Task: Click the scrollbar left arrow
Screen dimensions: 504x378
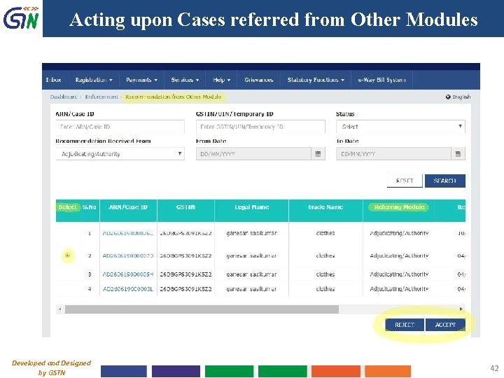Action: (x=59, y=309)
